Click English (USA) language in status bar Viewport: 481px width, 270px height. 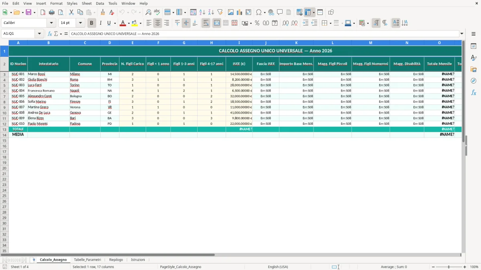pos(278,267)
